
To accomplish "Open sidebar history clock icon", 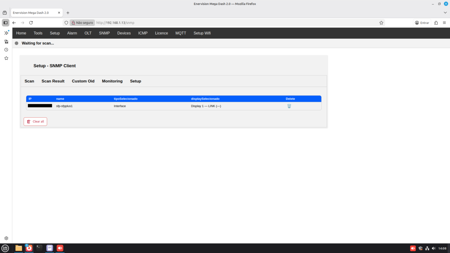I will (x=6, y=50).
